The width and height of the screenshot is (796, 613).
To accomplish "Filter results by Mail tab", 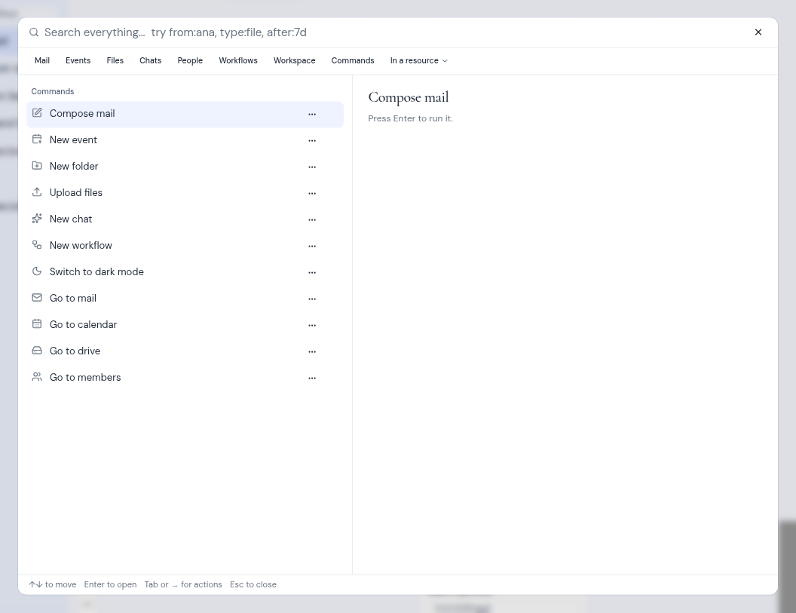I will 42,60.
